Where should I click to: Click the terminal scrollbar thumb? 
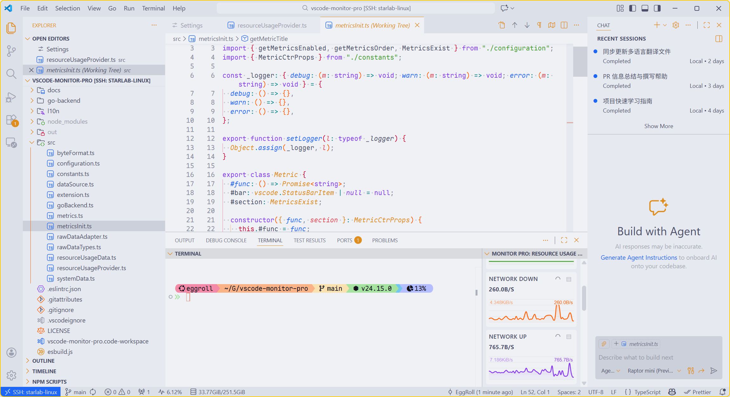click(476, 292)
